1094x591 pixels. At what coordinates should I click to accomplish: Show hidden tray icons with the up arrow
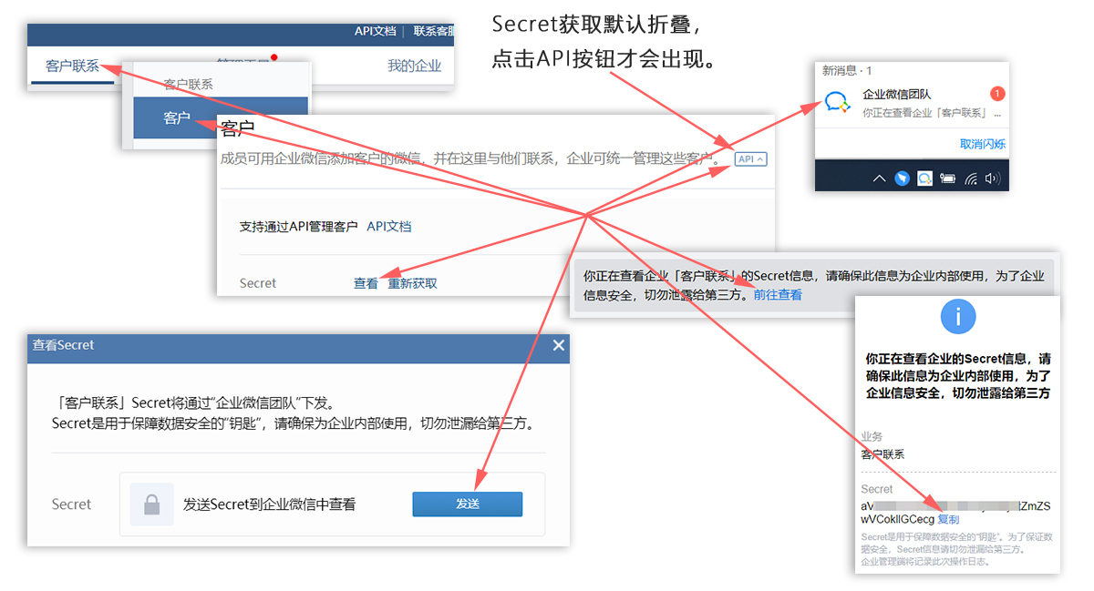(x=879, y=178)
